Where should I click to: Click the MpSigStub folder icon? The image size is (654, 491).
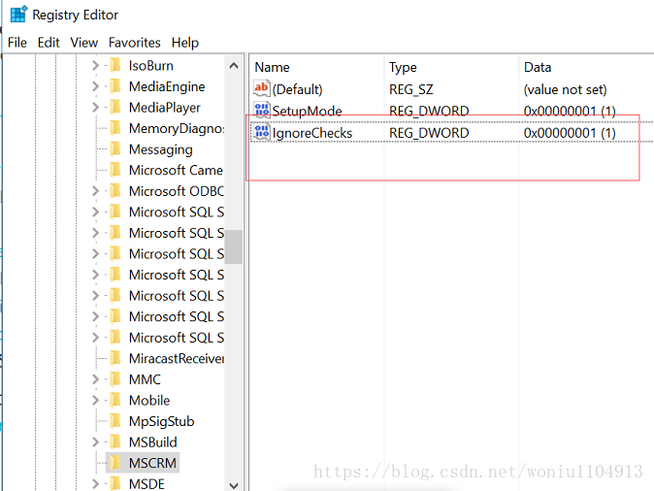coord(115,421)
